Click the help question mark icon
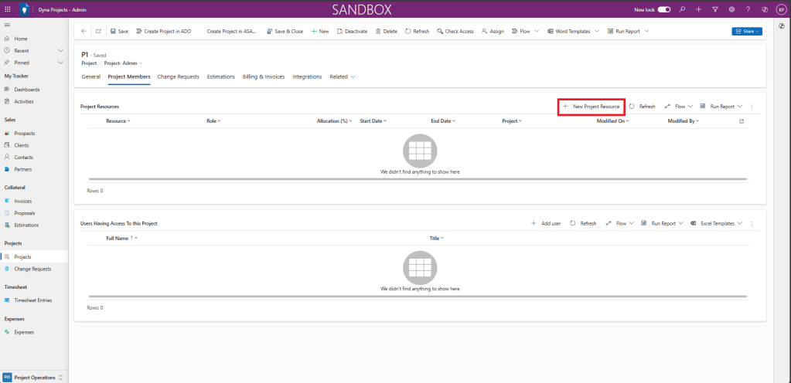The image size is (791, 383). (748, 9)
